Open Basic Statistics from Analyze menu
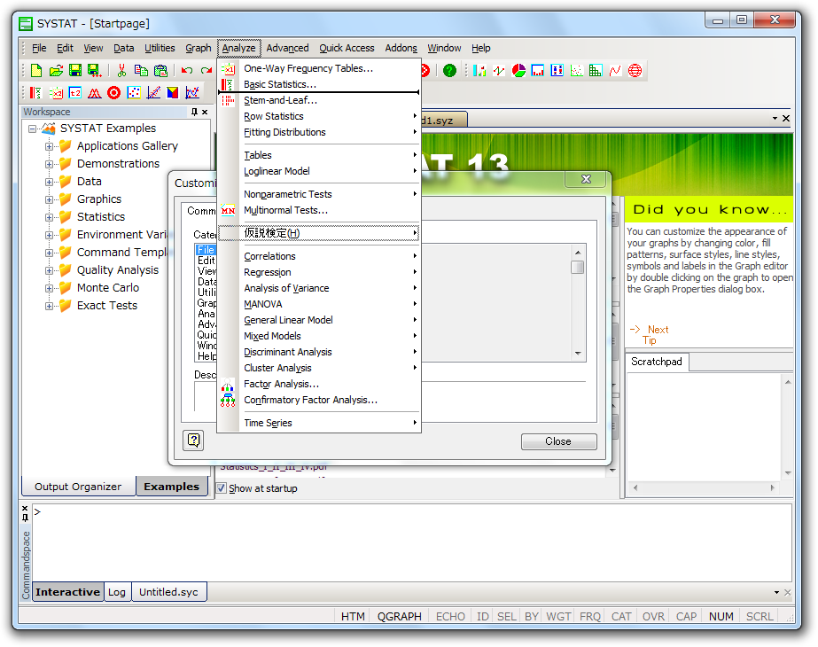Image resolution: width=818 pixels, height=647 pixels. (x=319, y=84)
